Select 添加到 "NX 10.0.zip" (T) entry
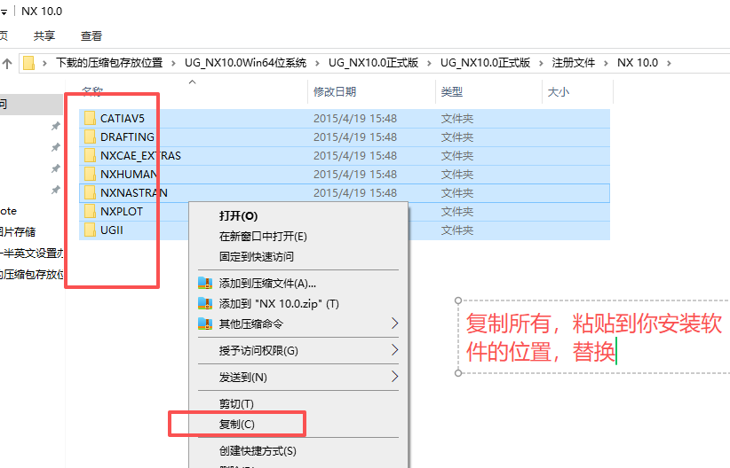The height and width of the screenshot is (468, 730). (298, 304)
